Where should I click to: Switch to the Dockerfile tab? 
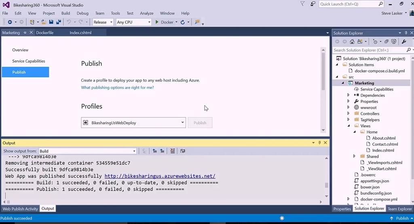point(44,33)
